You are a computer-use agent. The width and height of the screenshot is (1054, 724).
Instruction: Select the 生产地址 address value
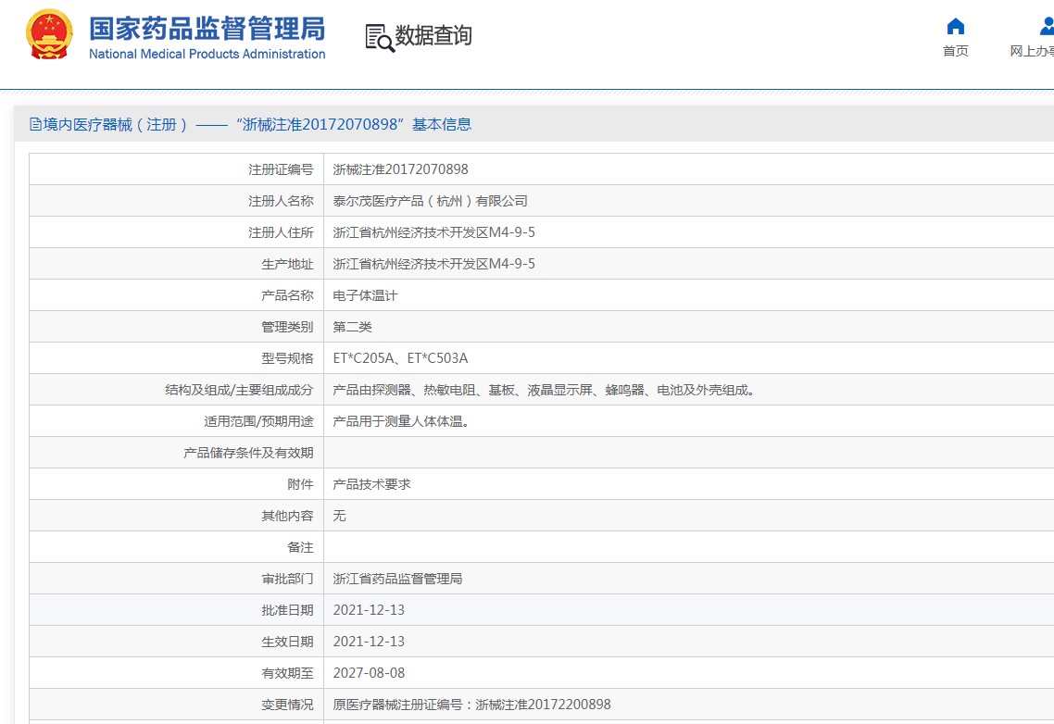[434, 264]
